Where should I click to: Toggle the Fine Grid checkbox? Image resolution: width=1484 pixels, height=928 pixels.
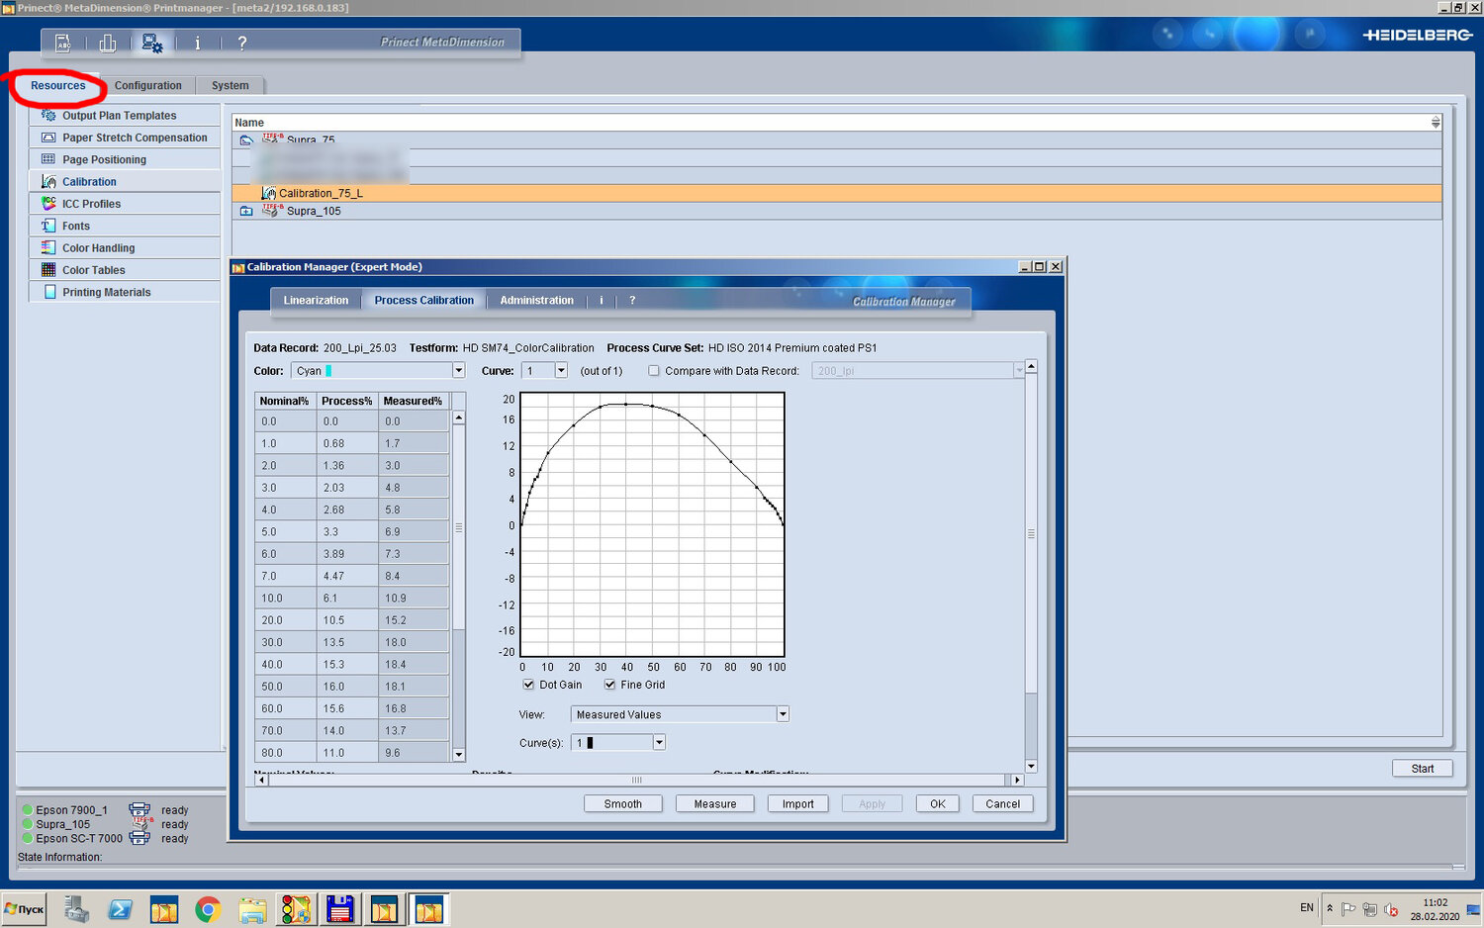609,685
